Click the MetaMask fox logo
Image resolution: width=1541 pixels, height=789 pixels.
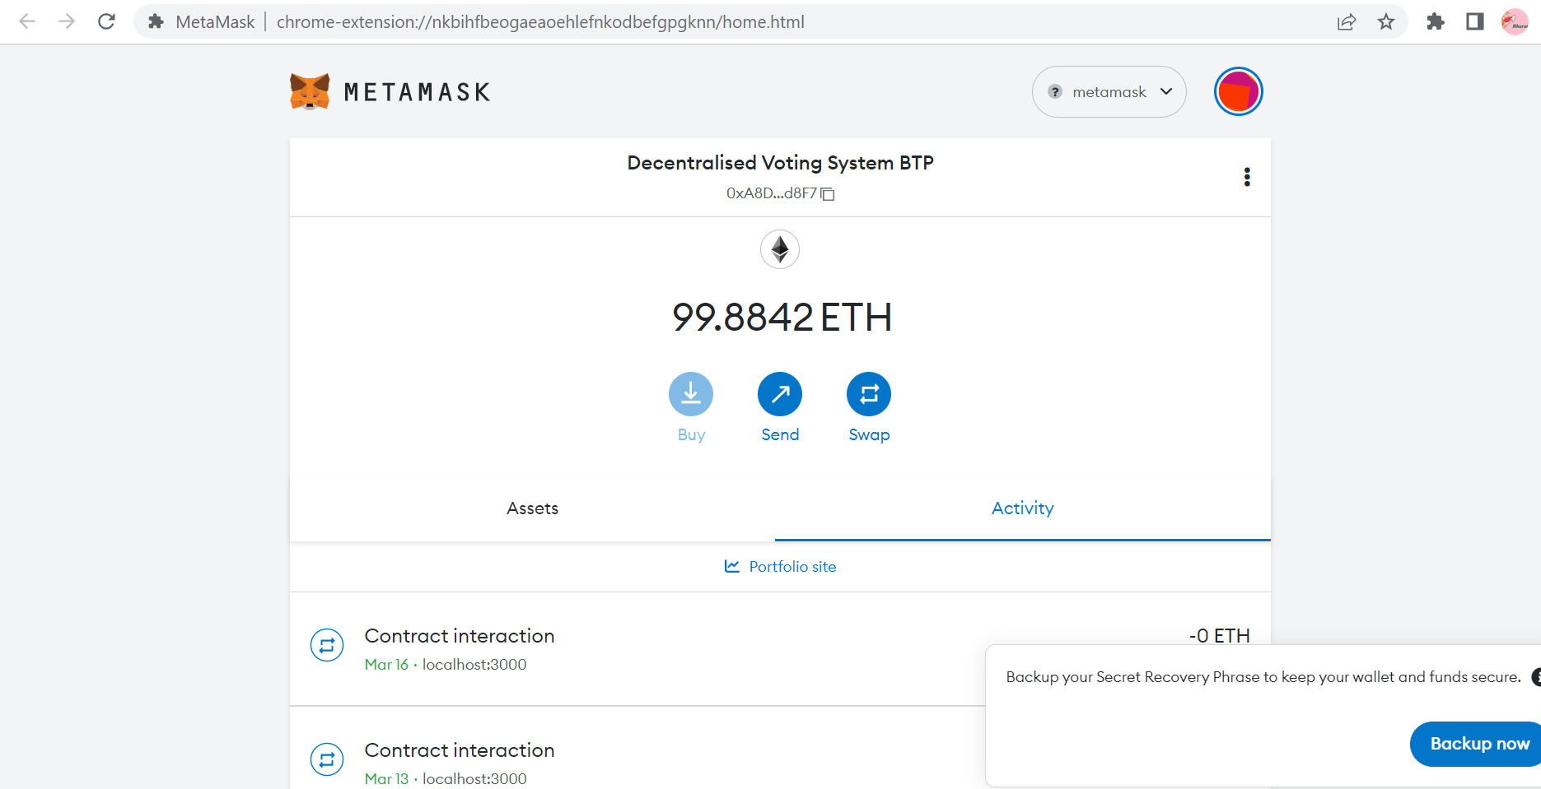coord(309,91)
